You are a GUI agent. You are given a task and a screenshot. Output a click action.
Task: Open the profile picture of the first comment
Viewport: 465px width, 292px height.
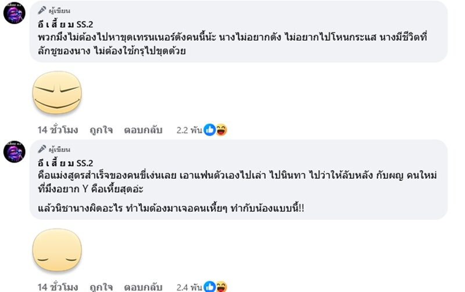[14, 13]
